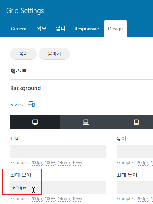
Task: Click the 최대 넓이 label
Action: 20,175
